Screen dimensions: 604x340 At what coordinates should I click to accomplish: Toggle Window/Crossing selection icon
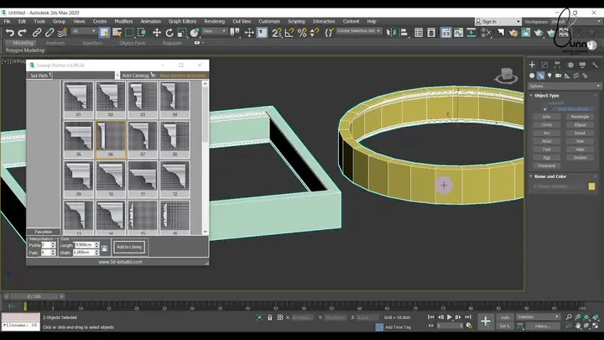[142, 33]
